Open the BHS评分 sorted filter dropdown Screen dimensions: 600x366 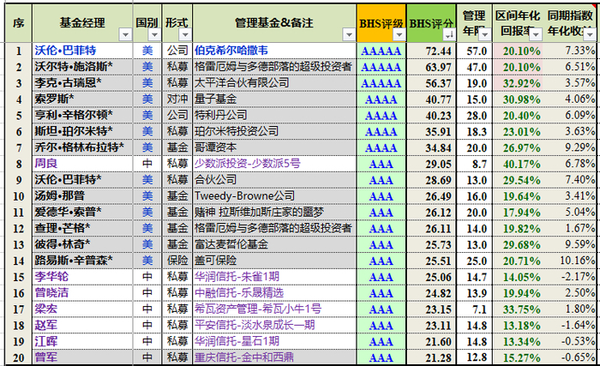click(449, 35)
